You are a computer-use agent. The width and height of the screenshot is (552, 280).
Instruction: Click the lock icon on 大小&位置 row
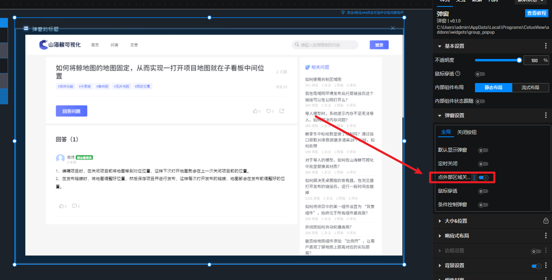coord(546,221)
